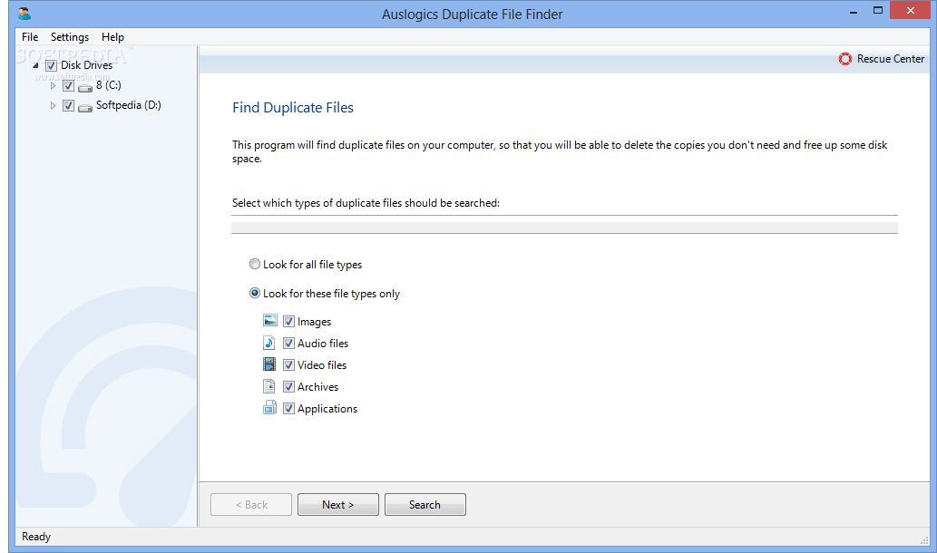Click the Video files filmstrip icon
The image size is (937, 553).
(x=269, y=364)
